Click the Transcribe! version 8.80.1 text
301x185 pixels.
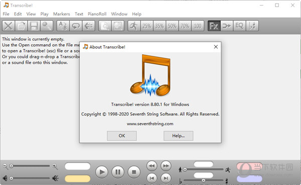click(150, 105)
